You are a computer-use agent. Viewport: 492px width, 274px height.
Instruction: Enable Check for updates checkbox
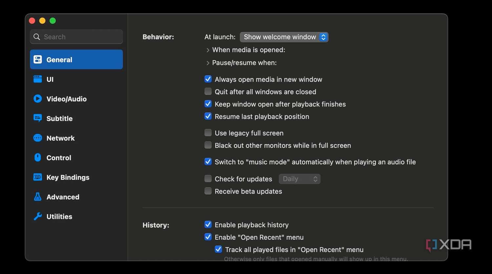(208, 179)
